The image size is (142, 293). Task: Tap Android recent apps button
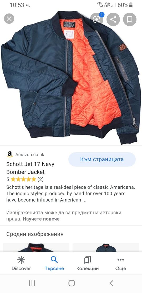click(x=32, y=283)
